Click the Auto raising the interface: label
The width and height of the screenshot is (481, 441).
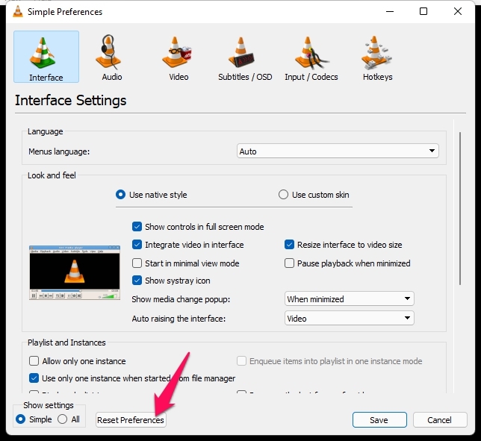point(179,319)
